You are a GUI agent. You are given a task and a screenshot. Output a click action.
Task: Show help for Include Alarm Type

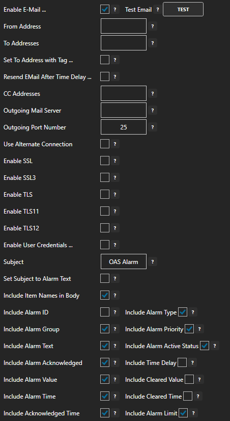(x=193, y=312)
